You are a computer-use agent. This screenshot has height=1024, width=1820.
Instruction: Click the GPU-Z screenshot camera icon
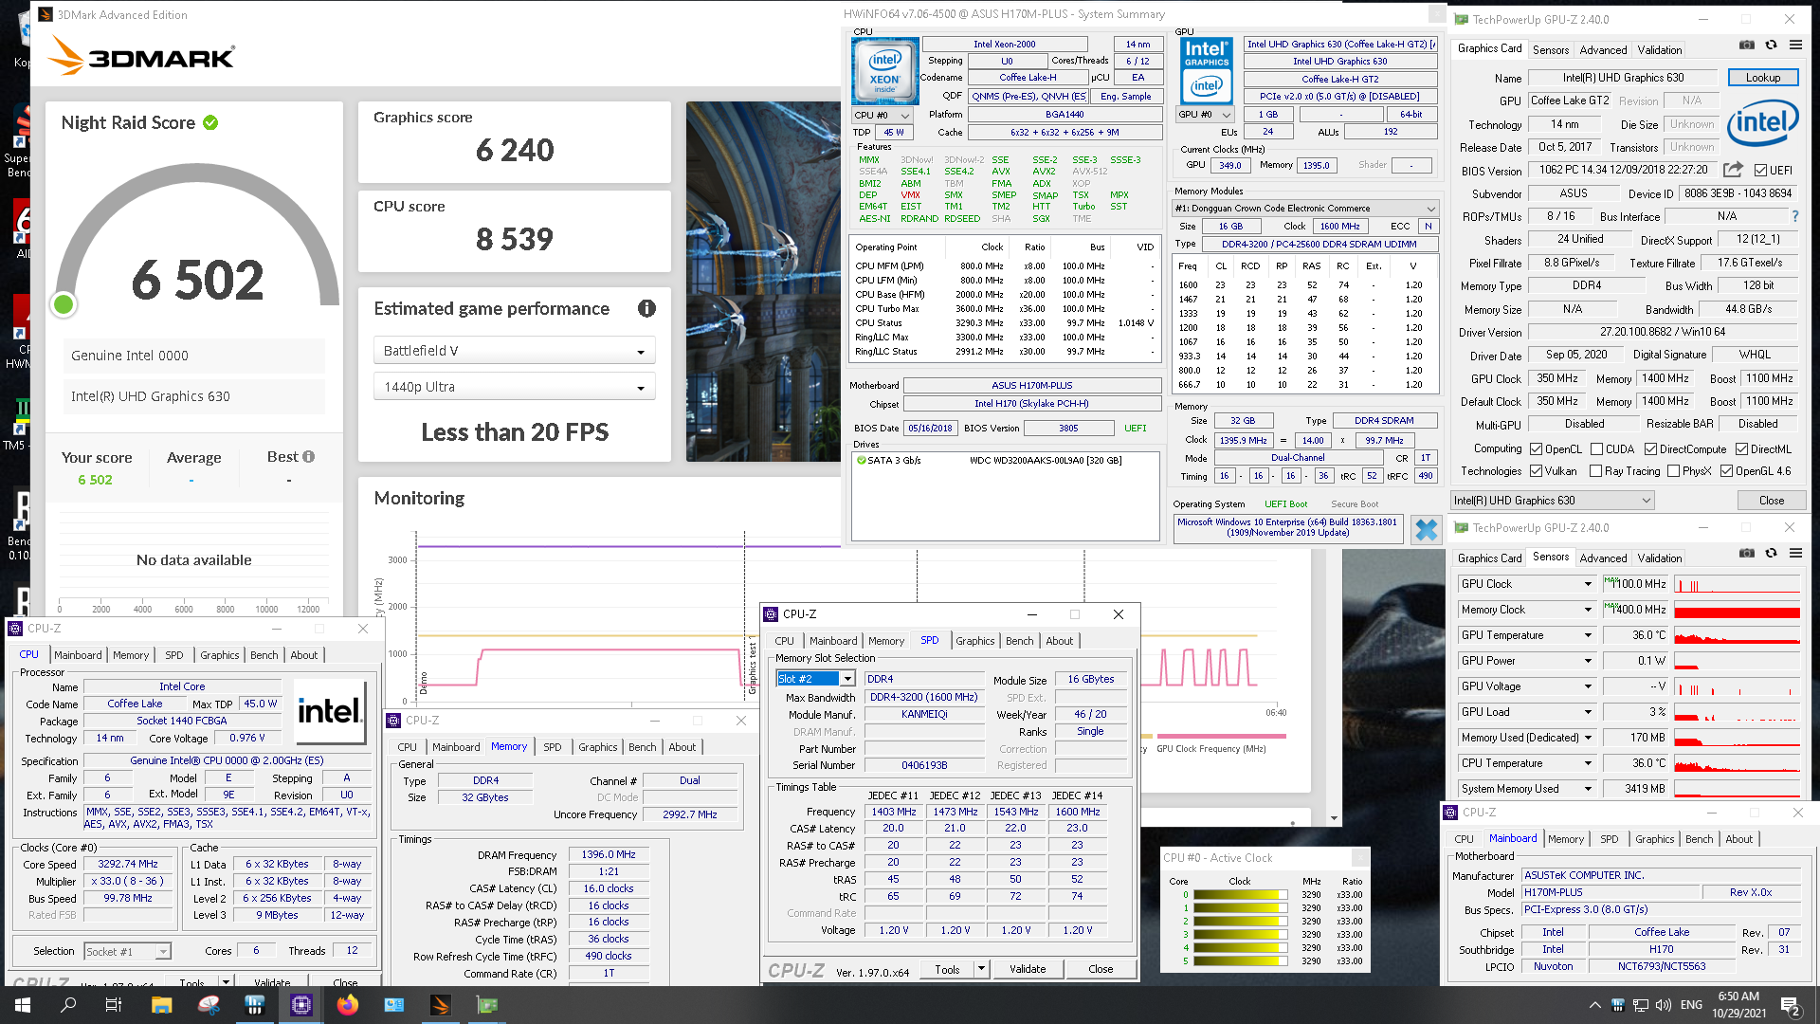pos(1746,45)
